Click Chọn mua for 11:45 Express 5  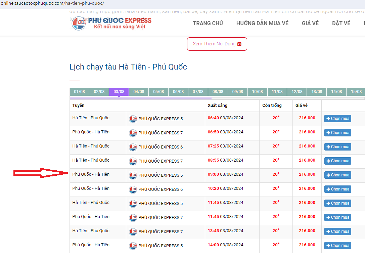click(x=338, y=203)
